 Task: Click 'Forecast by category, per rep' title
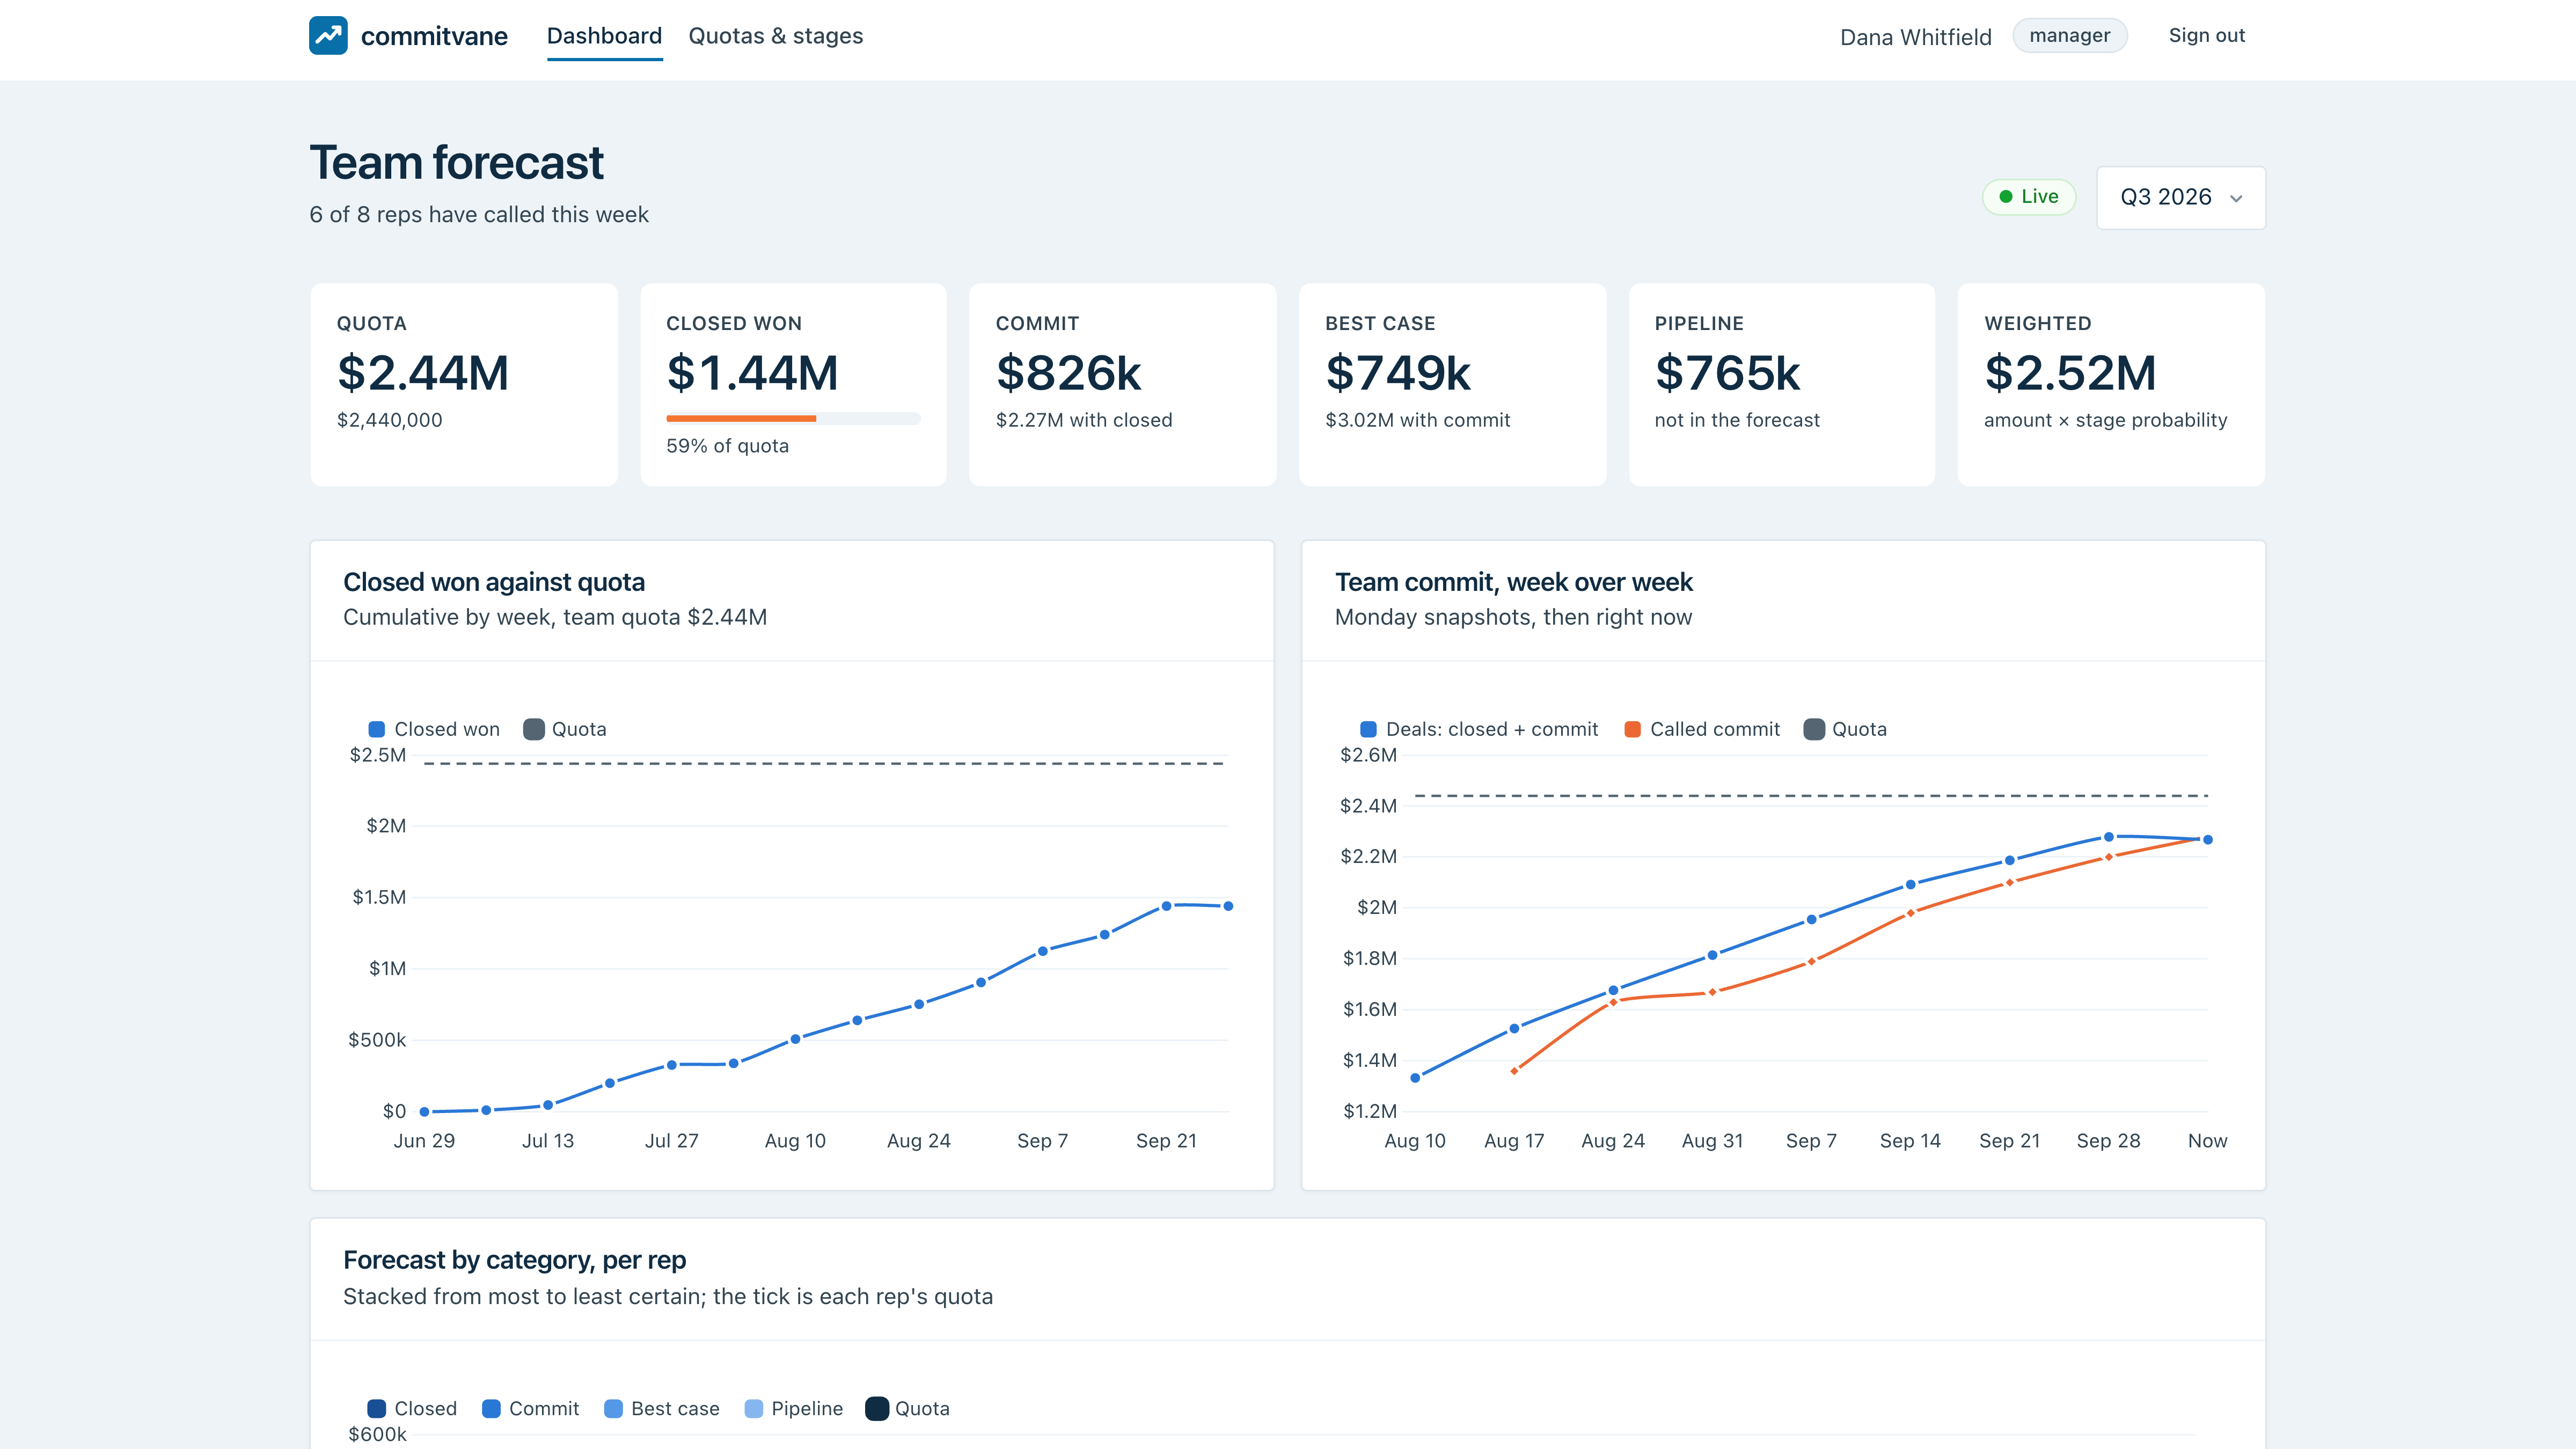tap(514, 1260)
